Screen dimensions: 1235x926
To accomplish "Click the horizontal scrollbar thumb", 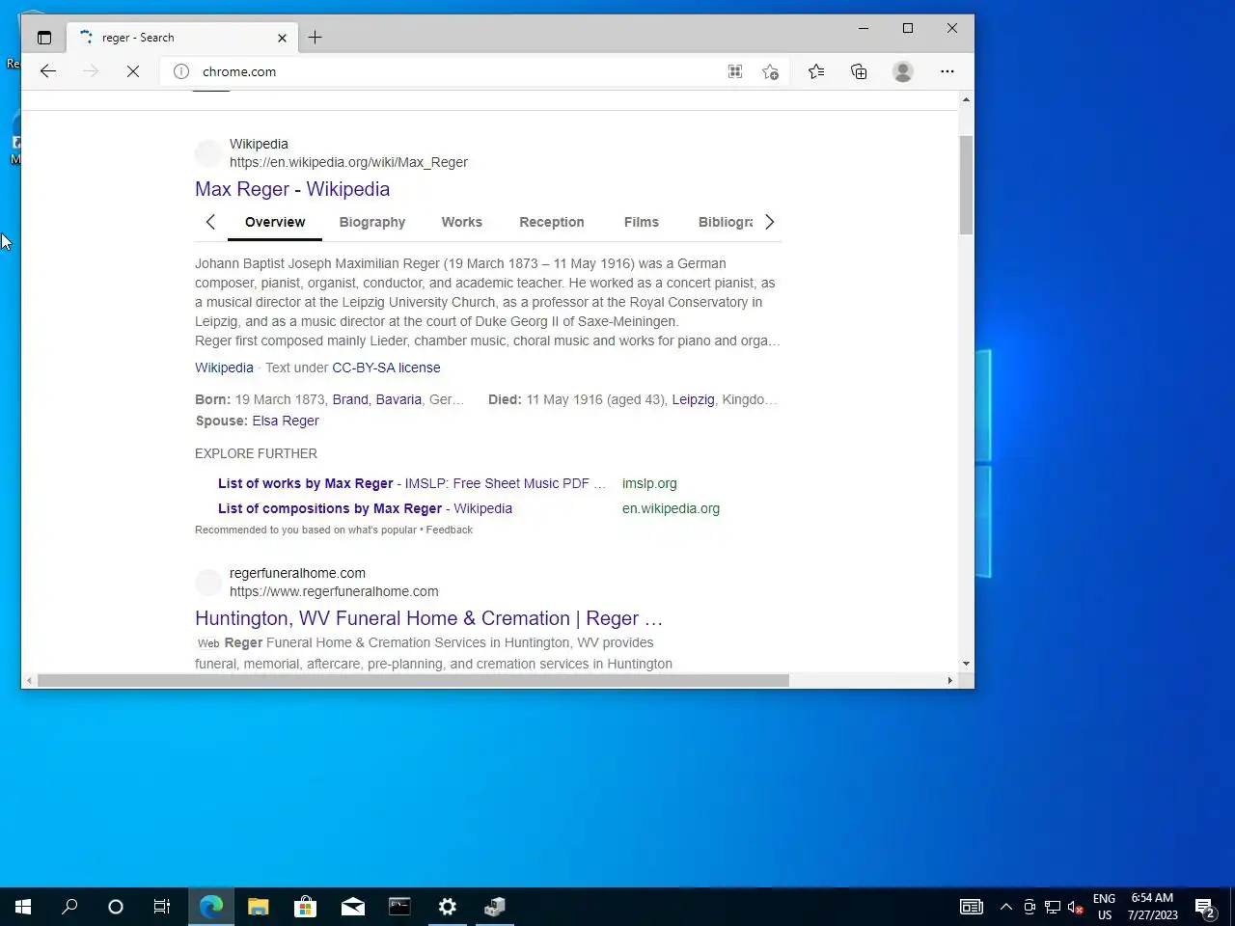I will tap(413, 680).
